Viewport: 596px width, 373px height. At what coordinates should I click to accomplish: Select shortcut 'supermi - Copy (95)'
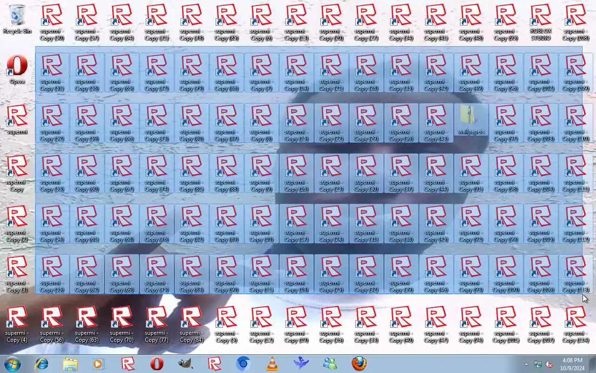tap(506, 22)
